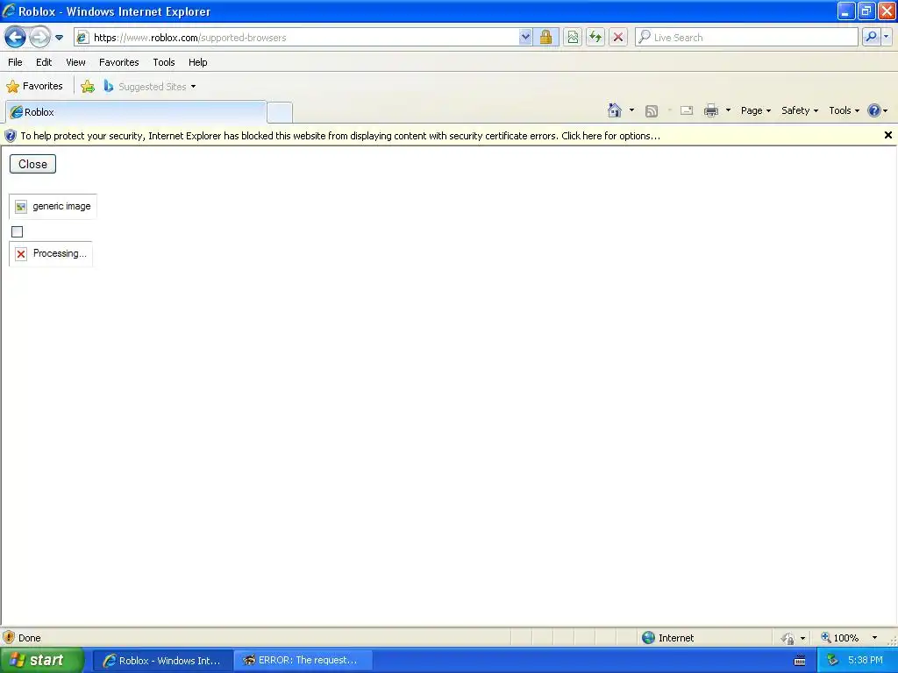Click the generic image placeholder

coord(53,207)
